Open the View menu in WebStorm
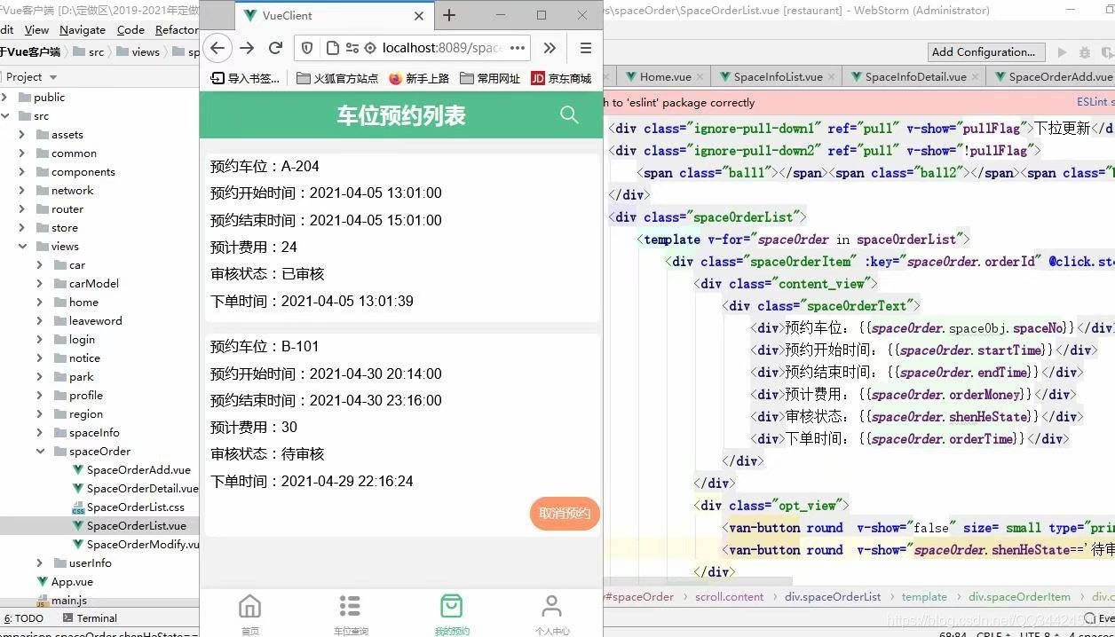Screen dimensions: 1115x637 pos(36,29)
